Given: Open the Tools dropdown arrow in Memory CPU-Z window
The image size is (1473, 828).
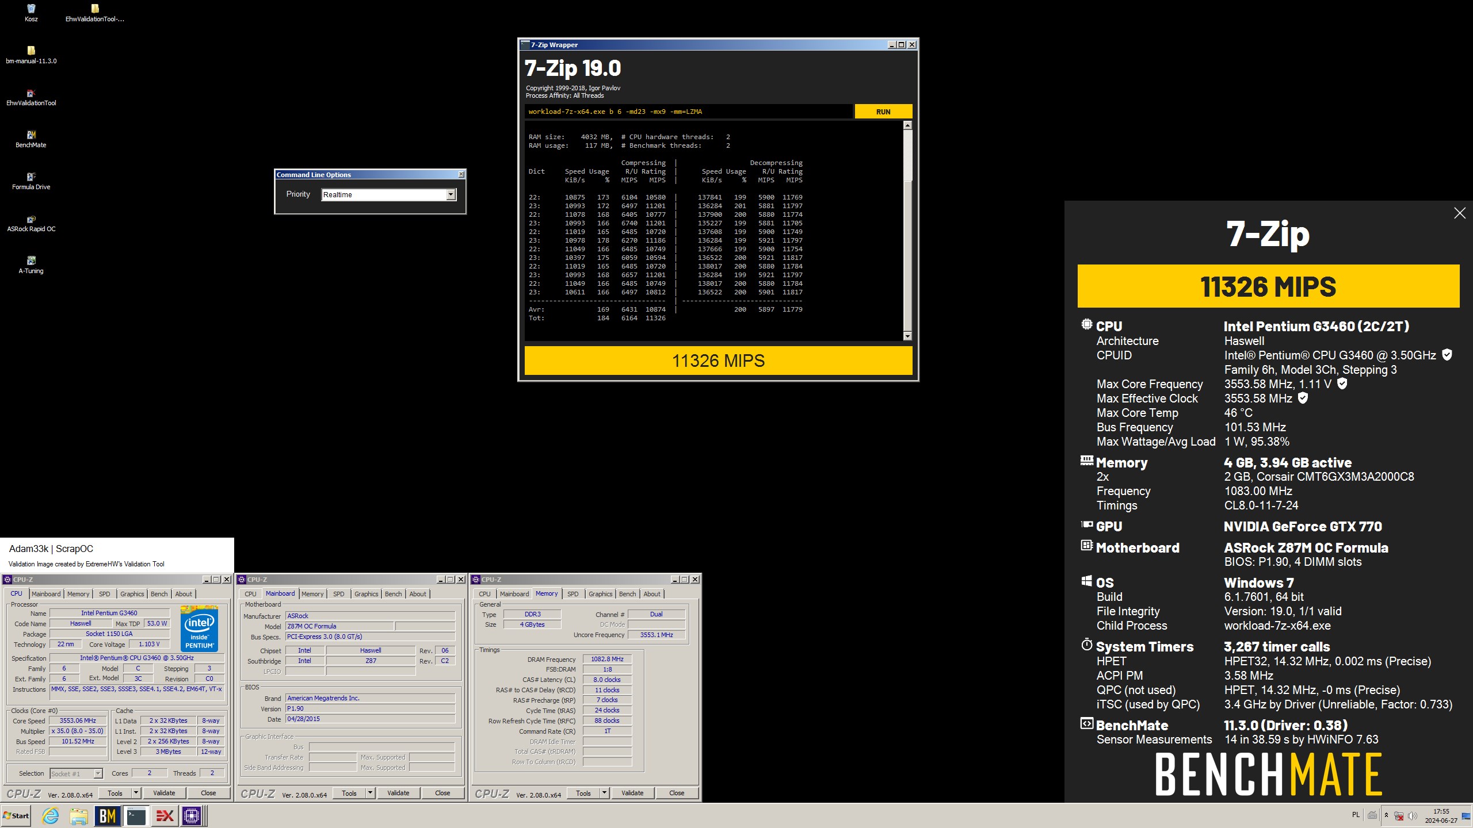Looking at the screenshot, I should (605, 793).
